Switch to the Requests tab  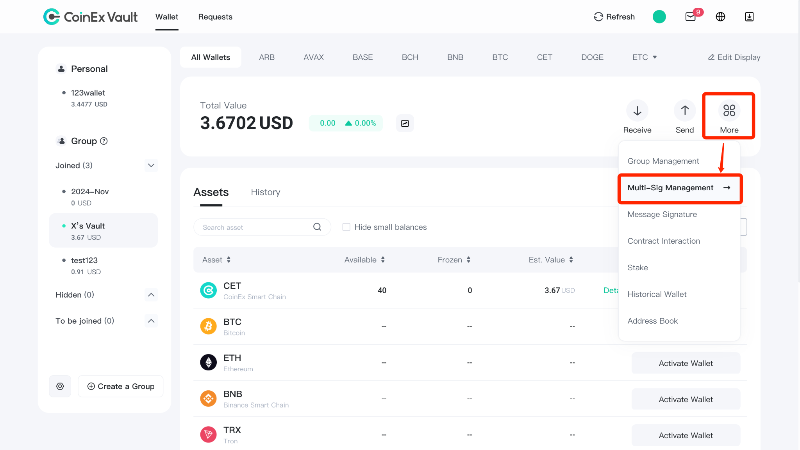(215, 17)
